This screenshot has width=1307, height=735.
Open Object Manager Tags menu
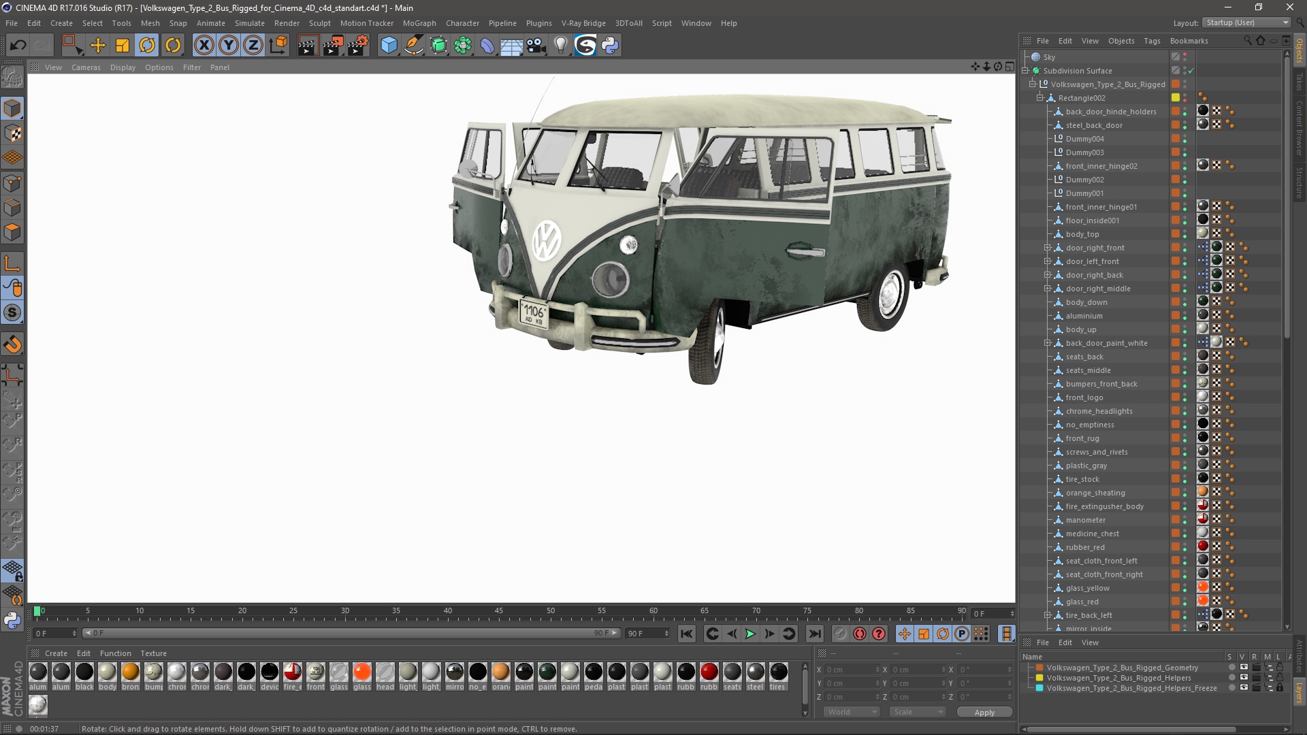coord(1152,41)
